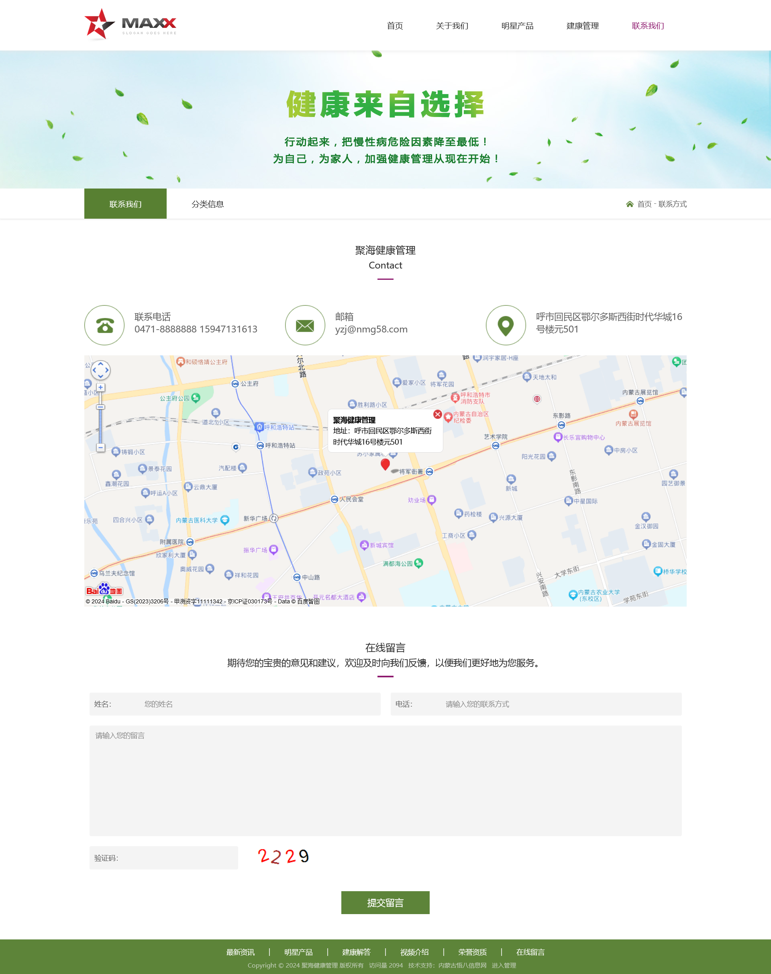Click the map zoom in plus button
This screenshot has width=771, height=974.
101,388
